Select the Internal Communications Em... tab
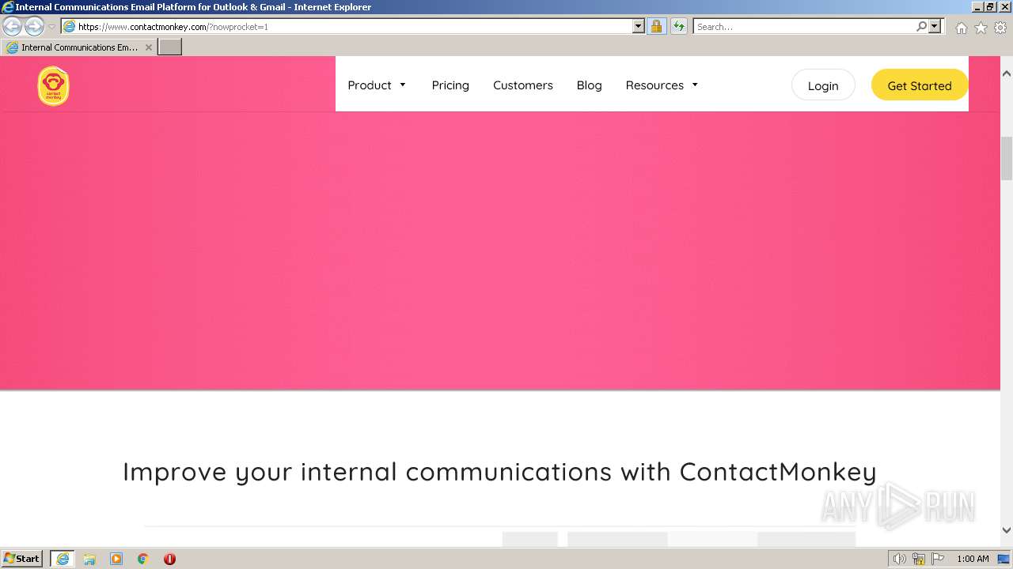This screenshot has width=1013, height=569. tap(79, 47)
